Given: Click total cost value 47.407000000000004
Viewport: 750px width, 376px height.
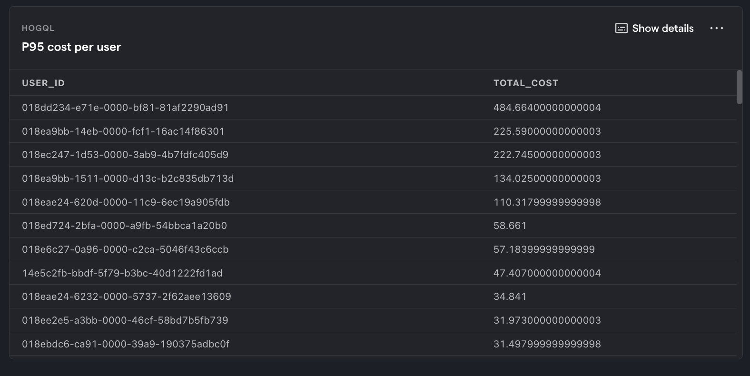Looking at the screenshot, I should tap(547, 273).
